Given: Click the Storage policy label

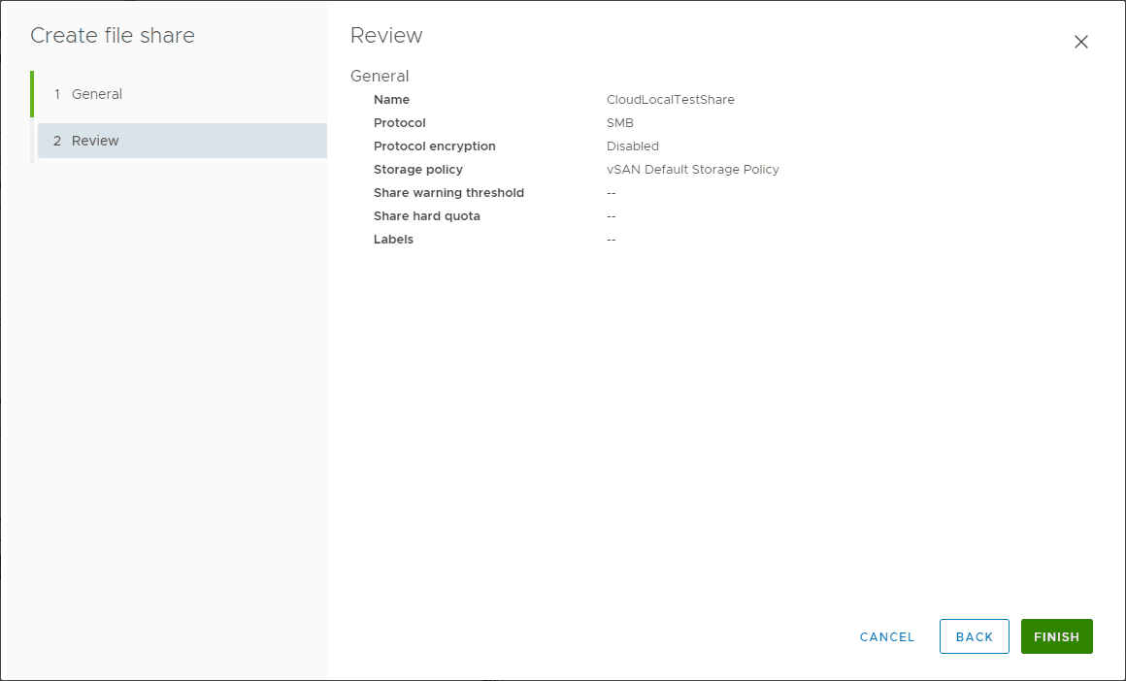Looking at the screenshot, I should coord(418,169).
